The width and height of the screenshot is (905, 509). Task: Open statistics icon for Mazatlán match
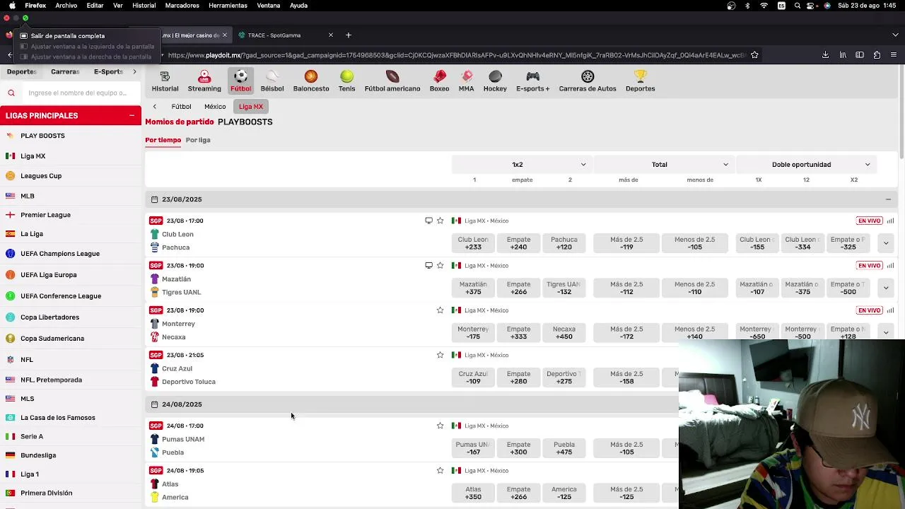[890, 265]
